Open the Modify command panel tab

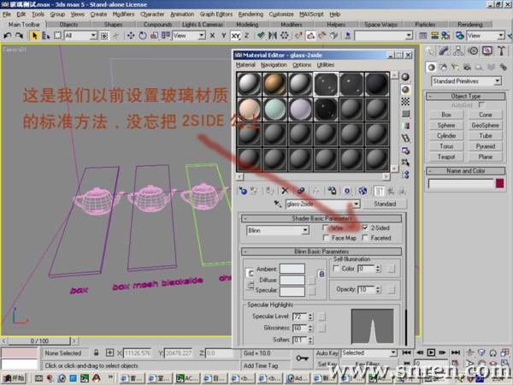[x=444, y=50]
